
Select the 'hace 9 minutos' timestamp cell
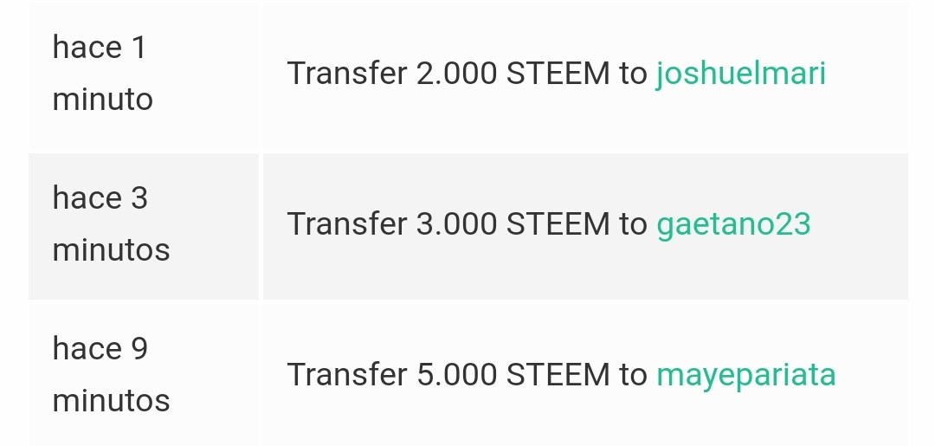point(144,374)
